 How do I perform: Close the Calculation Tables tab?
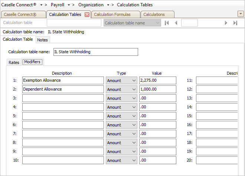87,15
